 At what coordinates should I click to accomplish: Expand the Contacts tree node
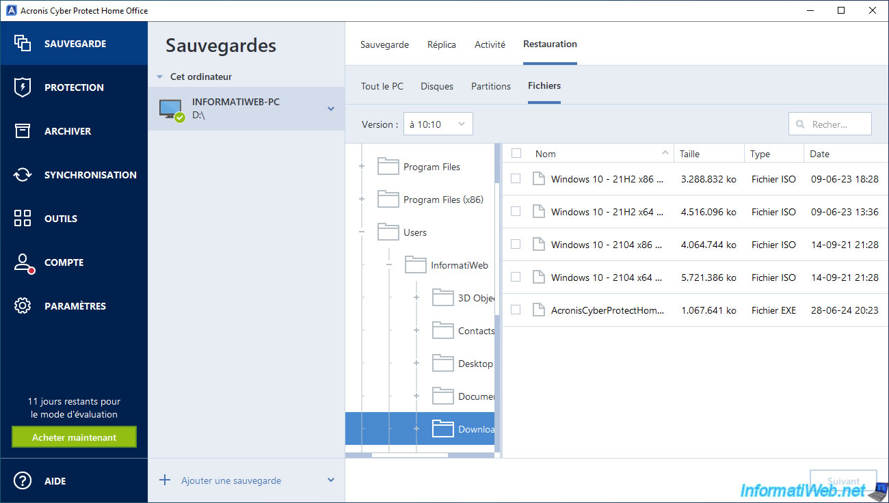click(416, 331)
